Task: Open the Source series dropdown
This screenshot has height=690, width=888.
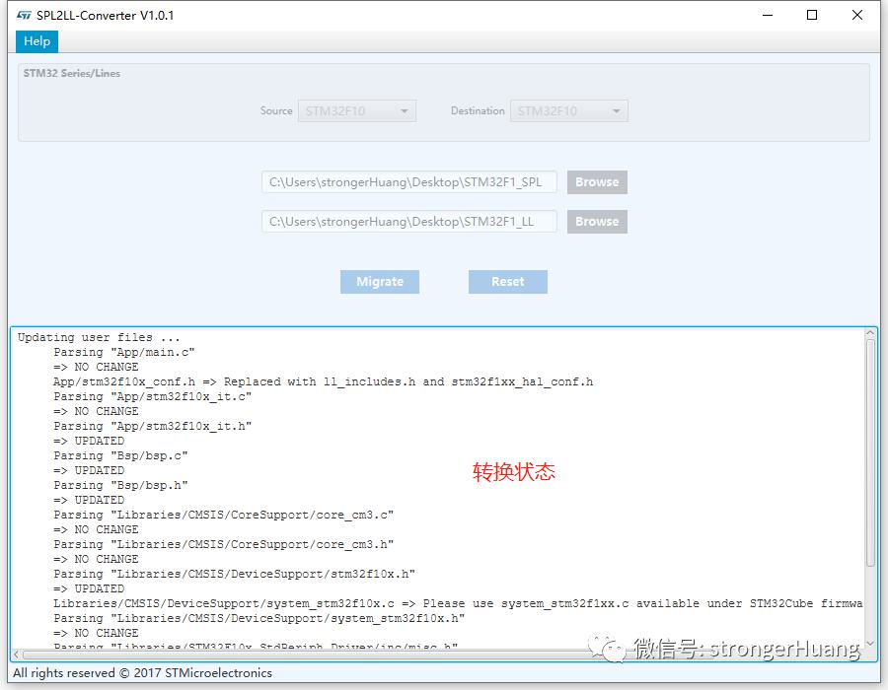Action: click(357, 110)
